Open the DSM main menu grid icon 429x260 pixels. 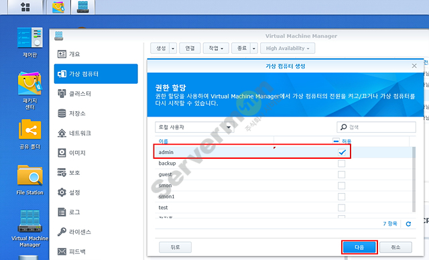25,7
